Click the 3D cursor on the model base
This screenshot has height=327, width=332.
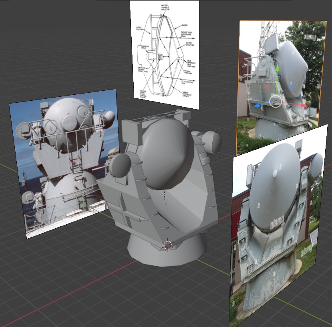tap(168, 245)
